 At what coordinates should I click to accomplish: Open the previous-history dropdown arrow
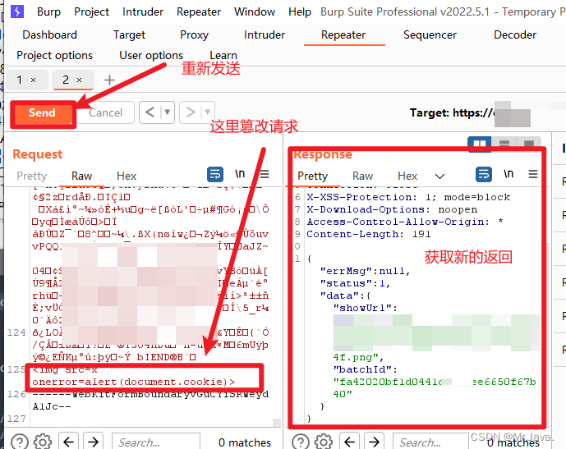pyautogui.click(x=167, y=112)
